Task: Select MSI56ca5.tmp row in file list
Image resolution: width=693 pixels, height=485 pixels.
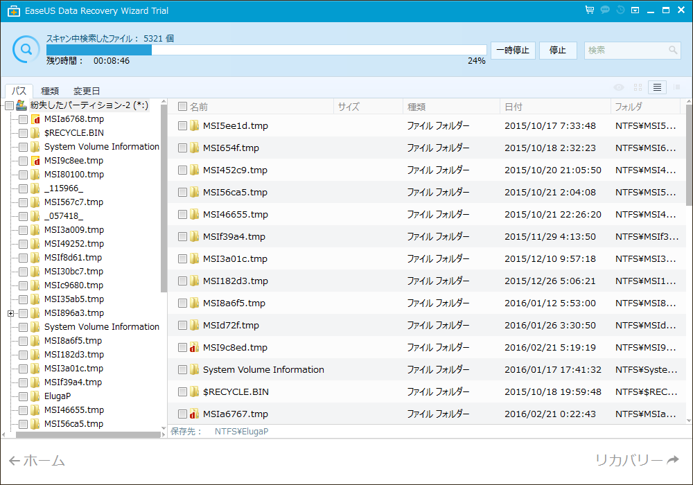Action: [x=426, y=192]
